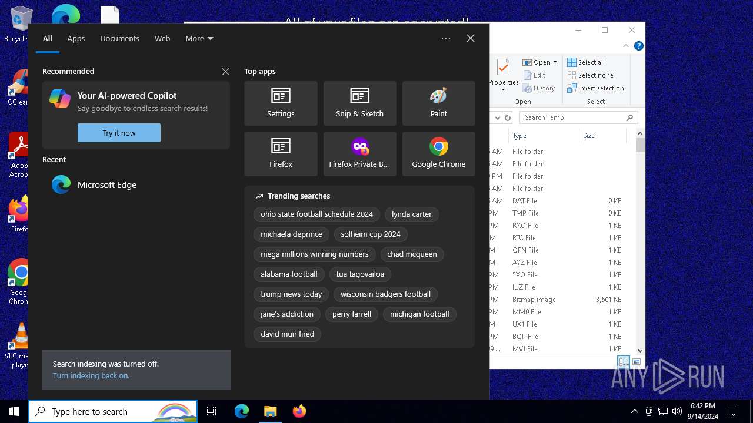Search trending solheim cup 2024

click(371, 234)
